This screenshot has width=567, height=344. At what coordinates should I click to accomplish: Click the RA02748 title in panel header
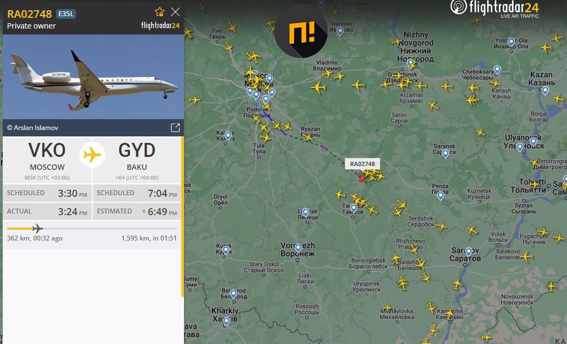(x=30, y=14)
